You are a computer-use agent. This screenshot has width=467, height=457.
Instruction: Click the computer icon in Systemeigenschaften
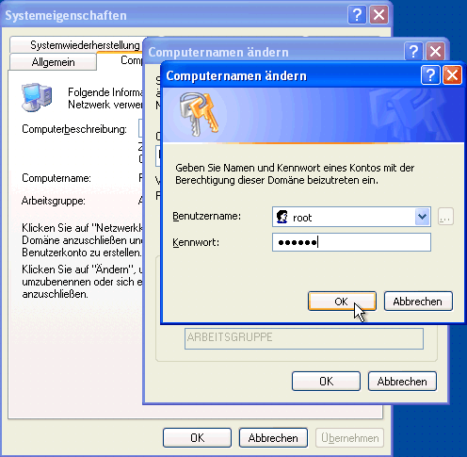(37, 97)
